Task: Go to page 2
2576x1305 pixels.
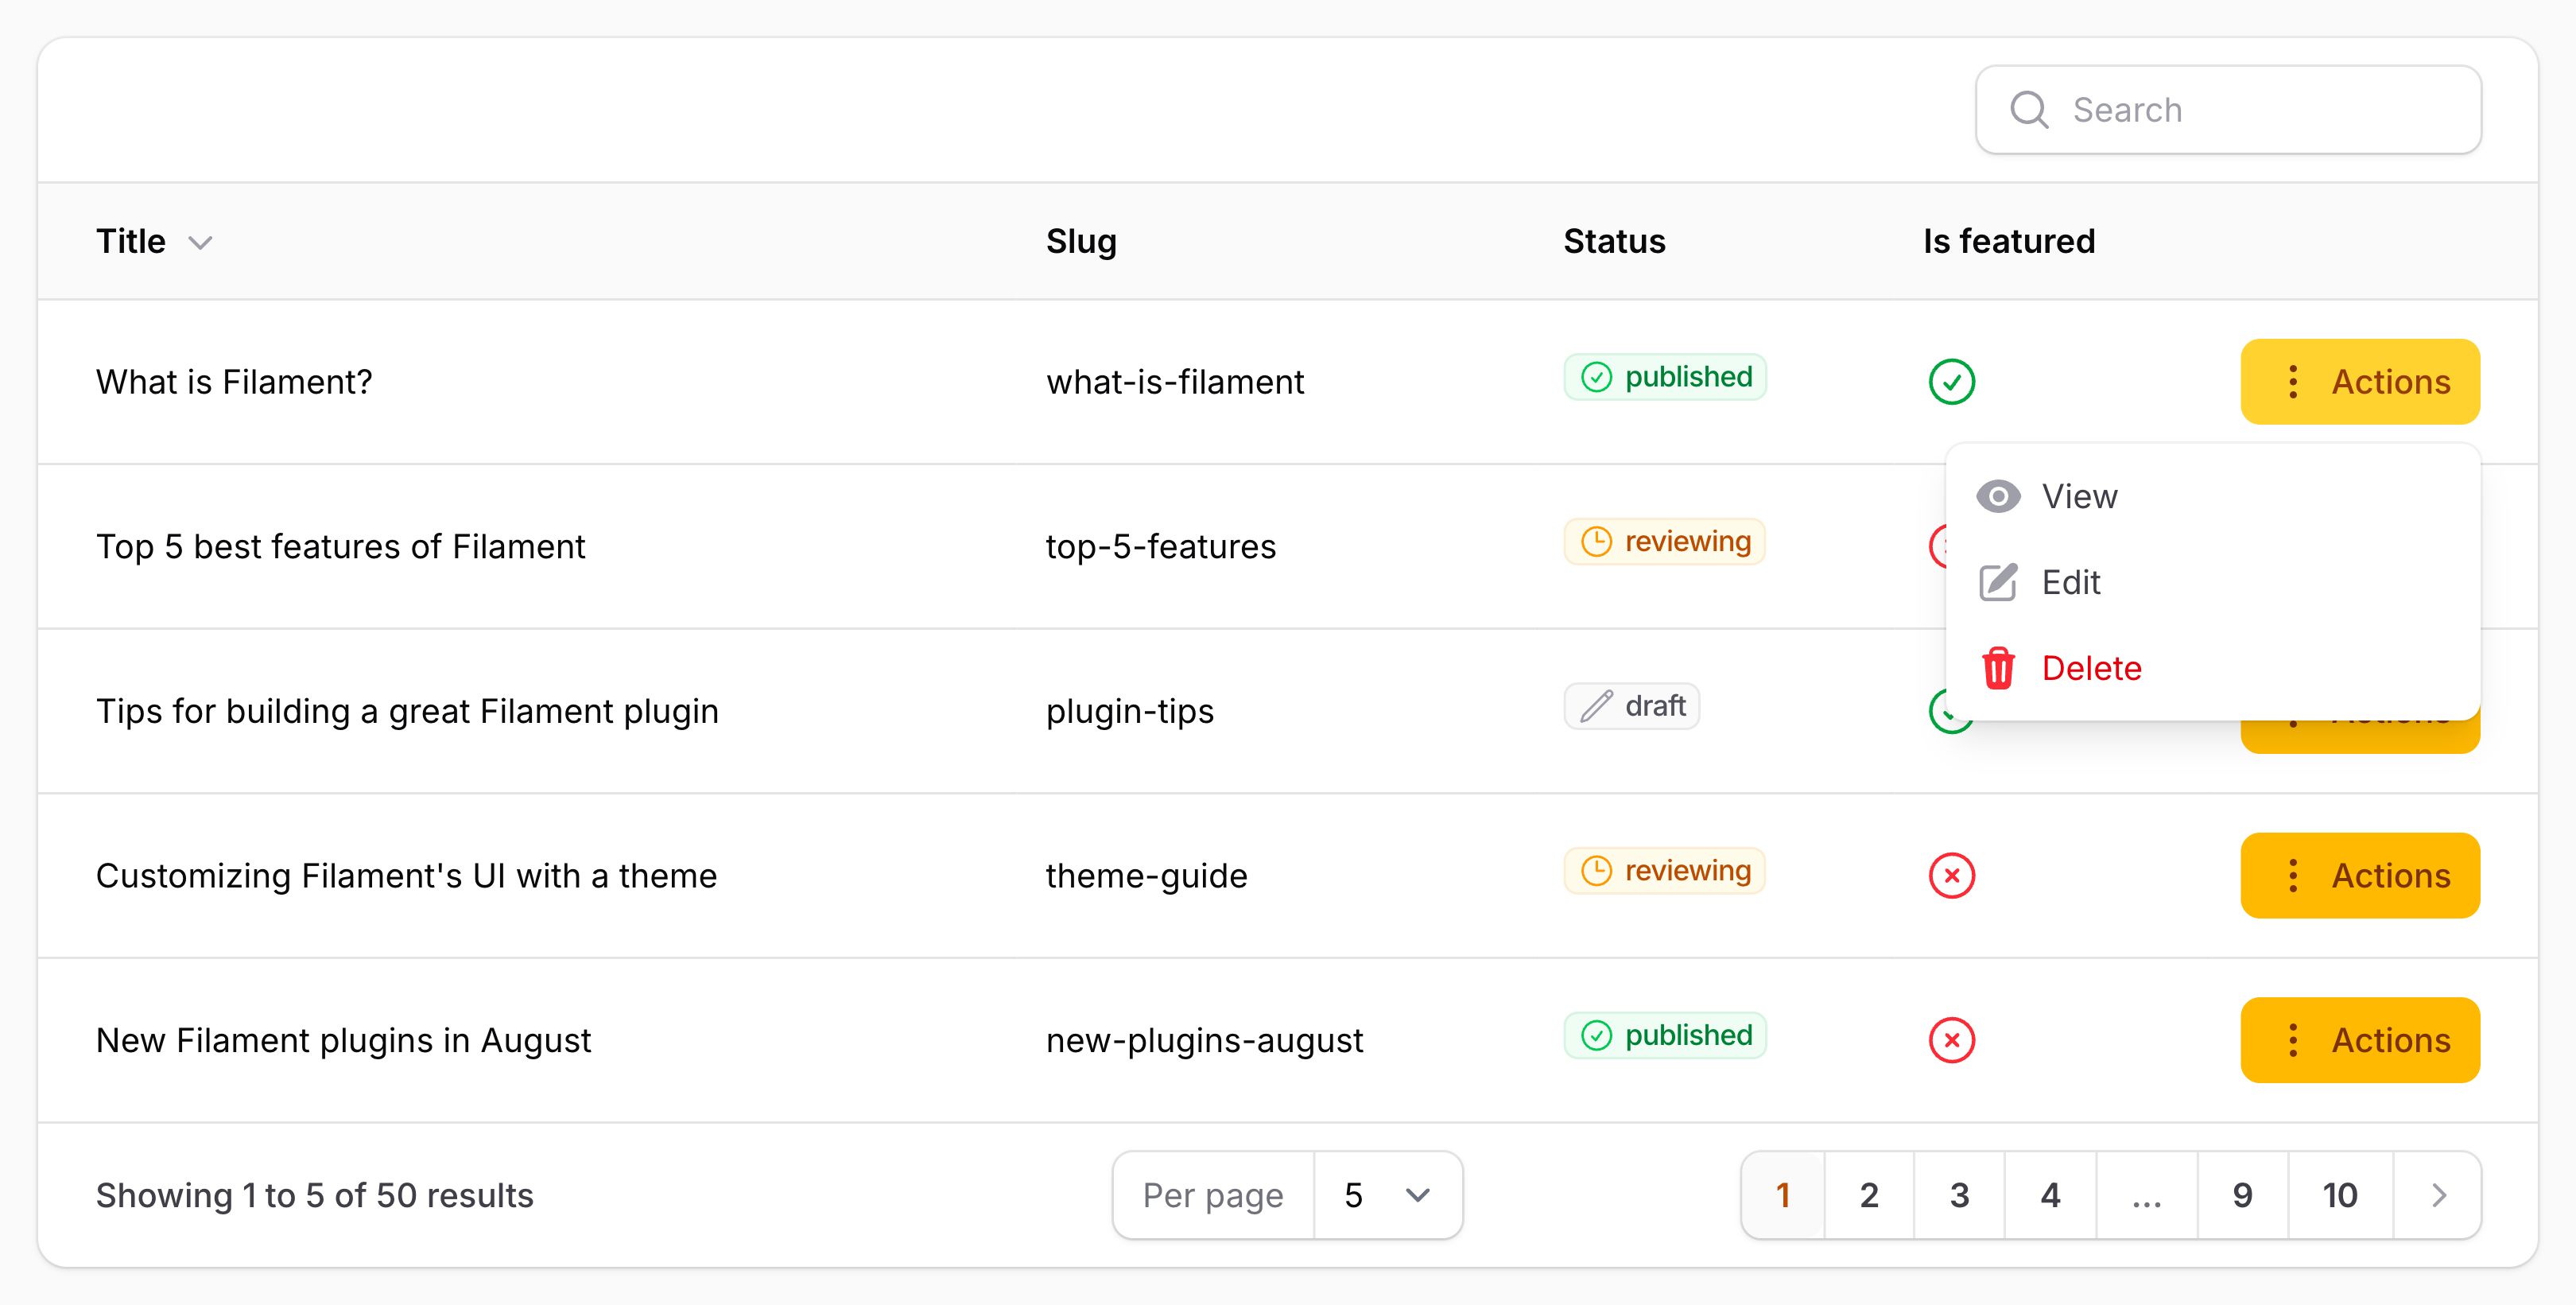Action: 1868,1195
